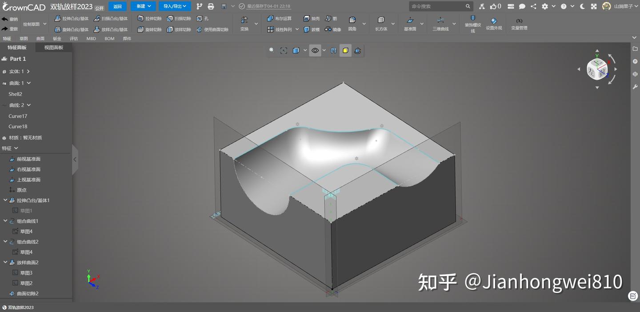Select the 拉伸凸台/基体 tool
Viewport: 640px width, 312px height.
click(x=71, y=18)
